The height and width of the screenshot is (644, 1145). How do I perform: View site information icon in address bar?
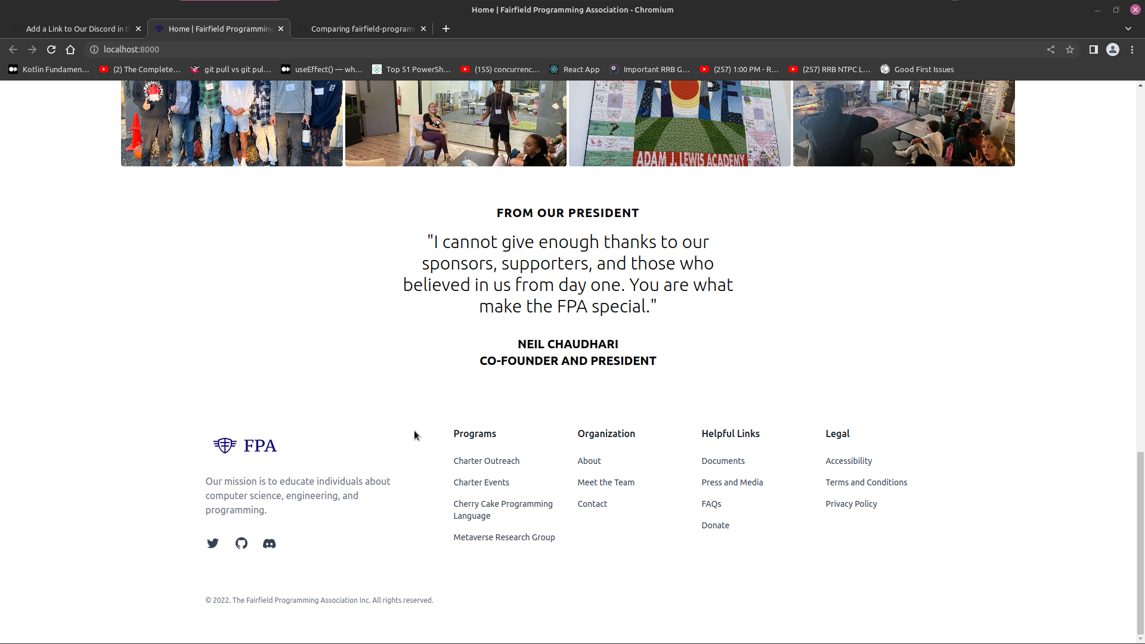pos(94,49)
